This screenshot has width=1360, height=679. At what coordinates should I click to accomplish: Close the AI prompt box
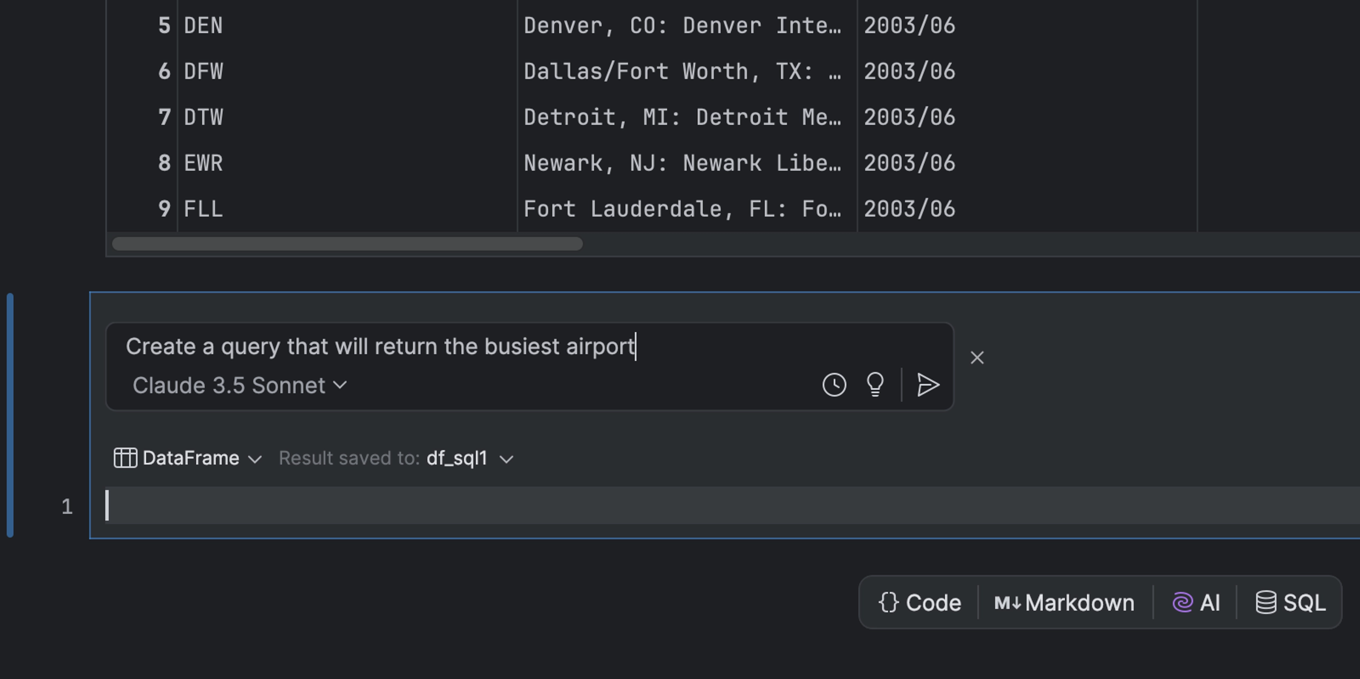[977, 358]
